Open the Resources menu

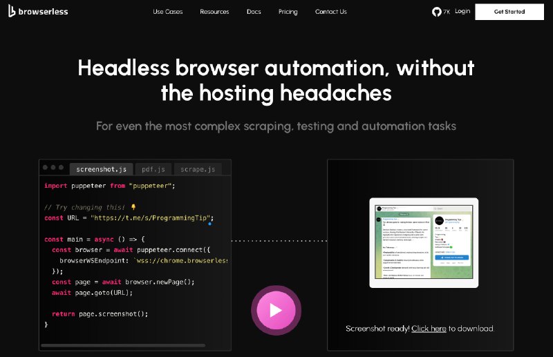point(214,12)
